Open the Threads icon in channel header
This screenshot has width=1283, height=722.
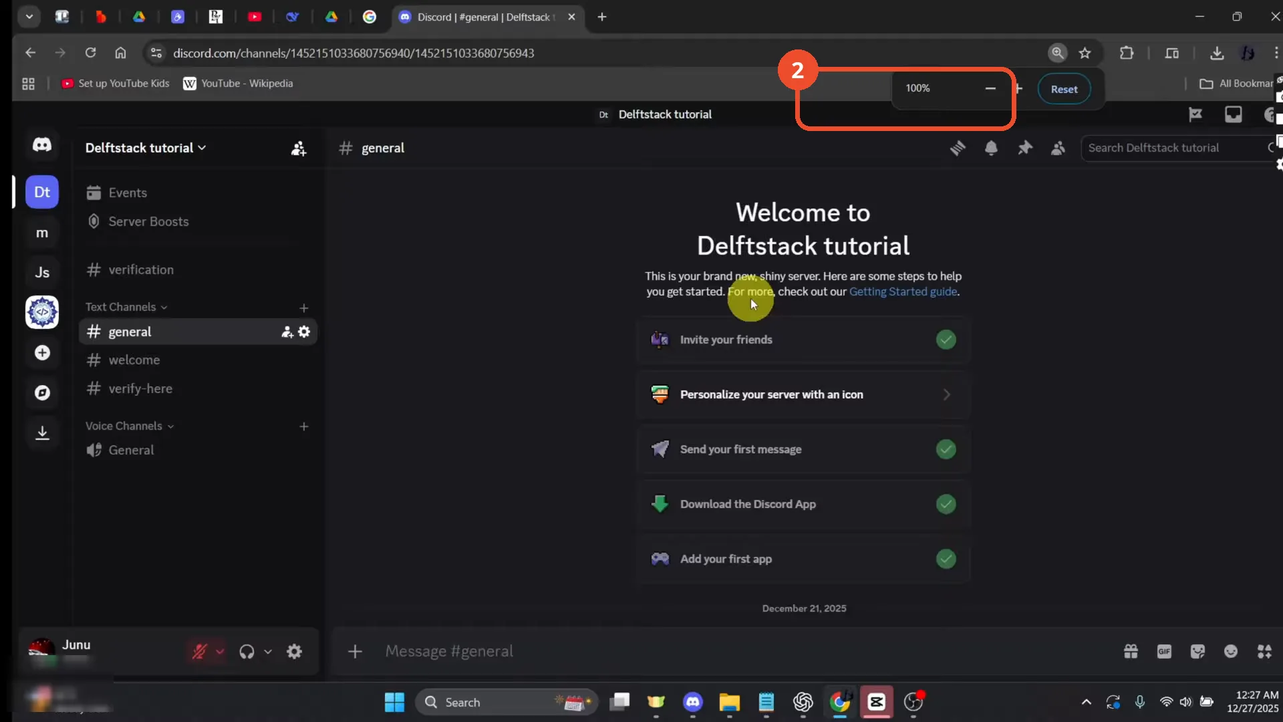pyautogui.click(x=958, y=148)
